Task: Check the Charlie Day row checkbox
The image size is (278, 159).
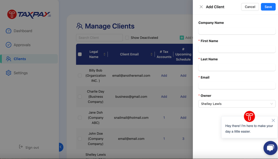Action: (x=80, y=97)
